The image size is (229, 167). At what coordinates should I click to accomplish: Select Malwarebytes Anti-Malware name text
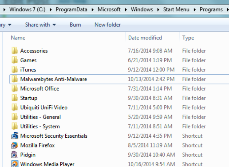coord(54,79)
